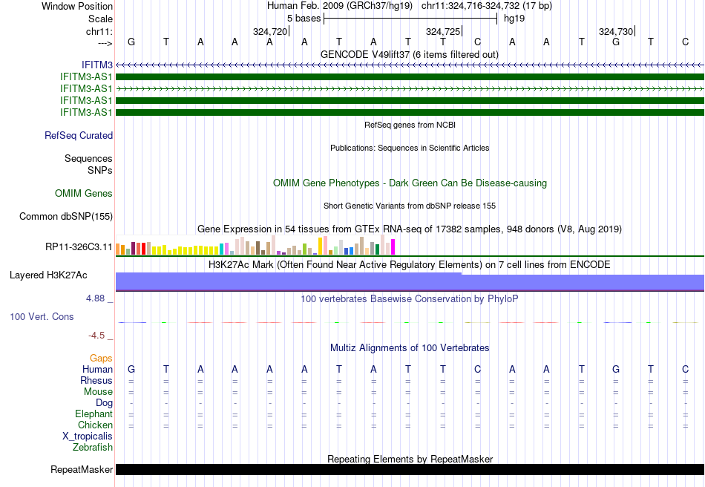Click the H3K27Ac Mark ENCODE title
The width and height of the screenshot is (705, 487).
point(410,264)
